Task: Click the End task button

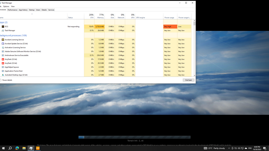Action: pyautogui.click(x=189, y=80)
